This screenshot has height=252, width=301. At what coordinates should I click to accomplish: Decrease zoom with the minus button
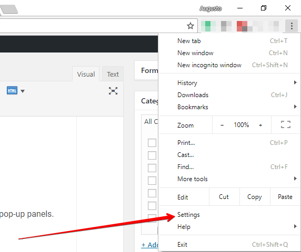[x=222, y=125]
